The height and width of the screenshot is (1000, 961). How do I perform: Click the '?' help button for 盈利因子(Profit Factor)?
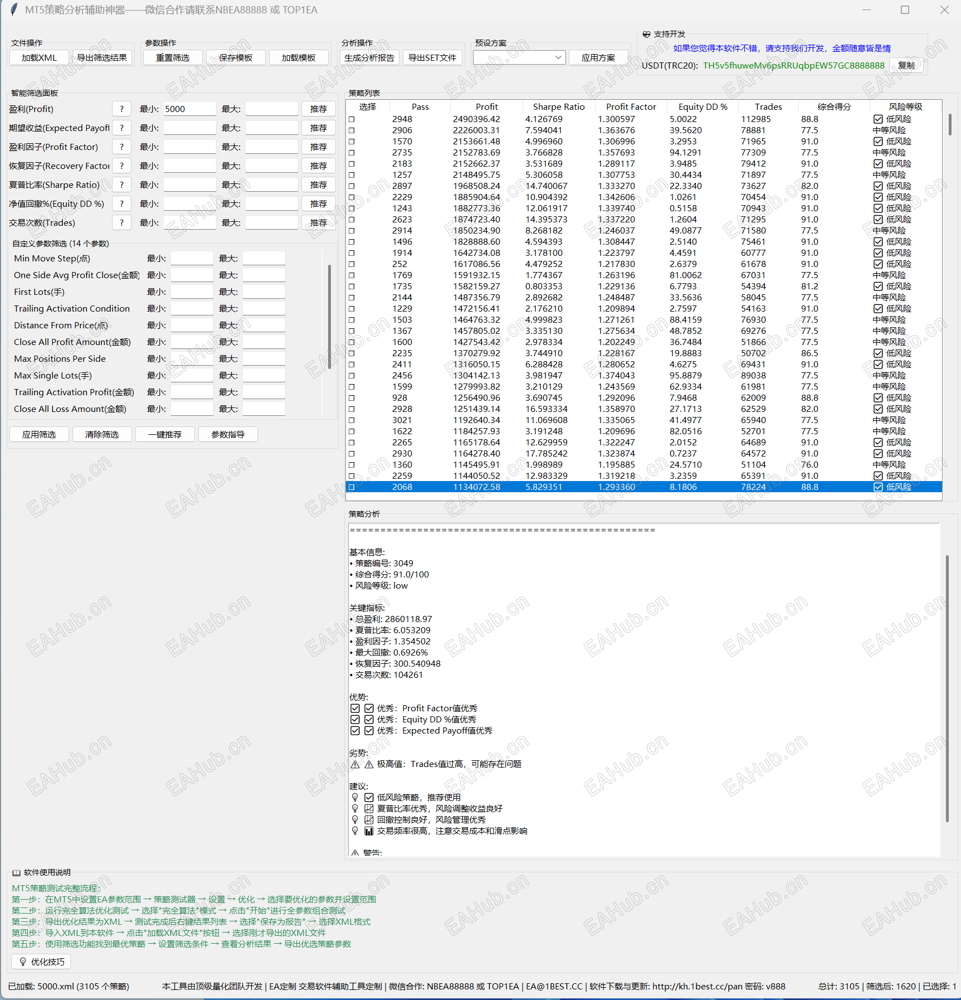point(121,147)
